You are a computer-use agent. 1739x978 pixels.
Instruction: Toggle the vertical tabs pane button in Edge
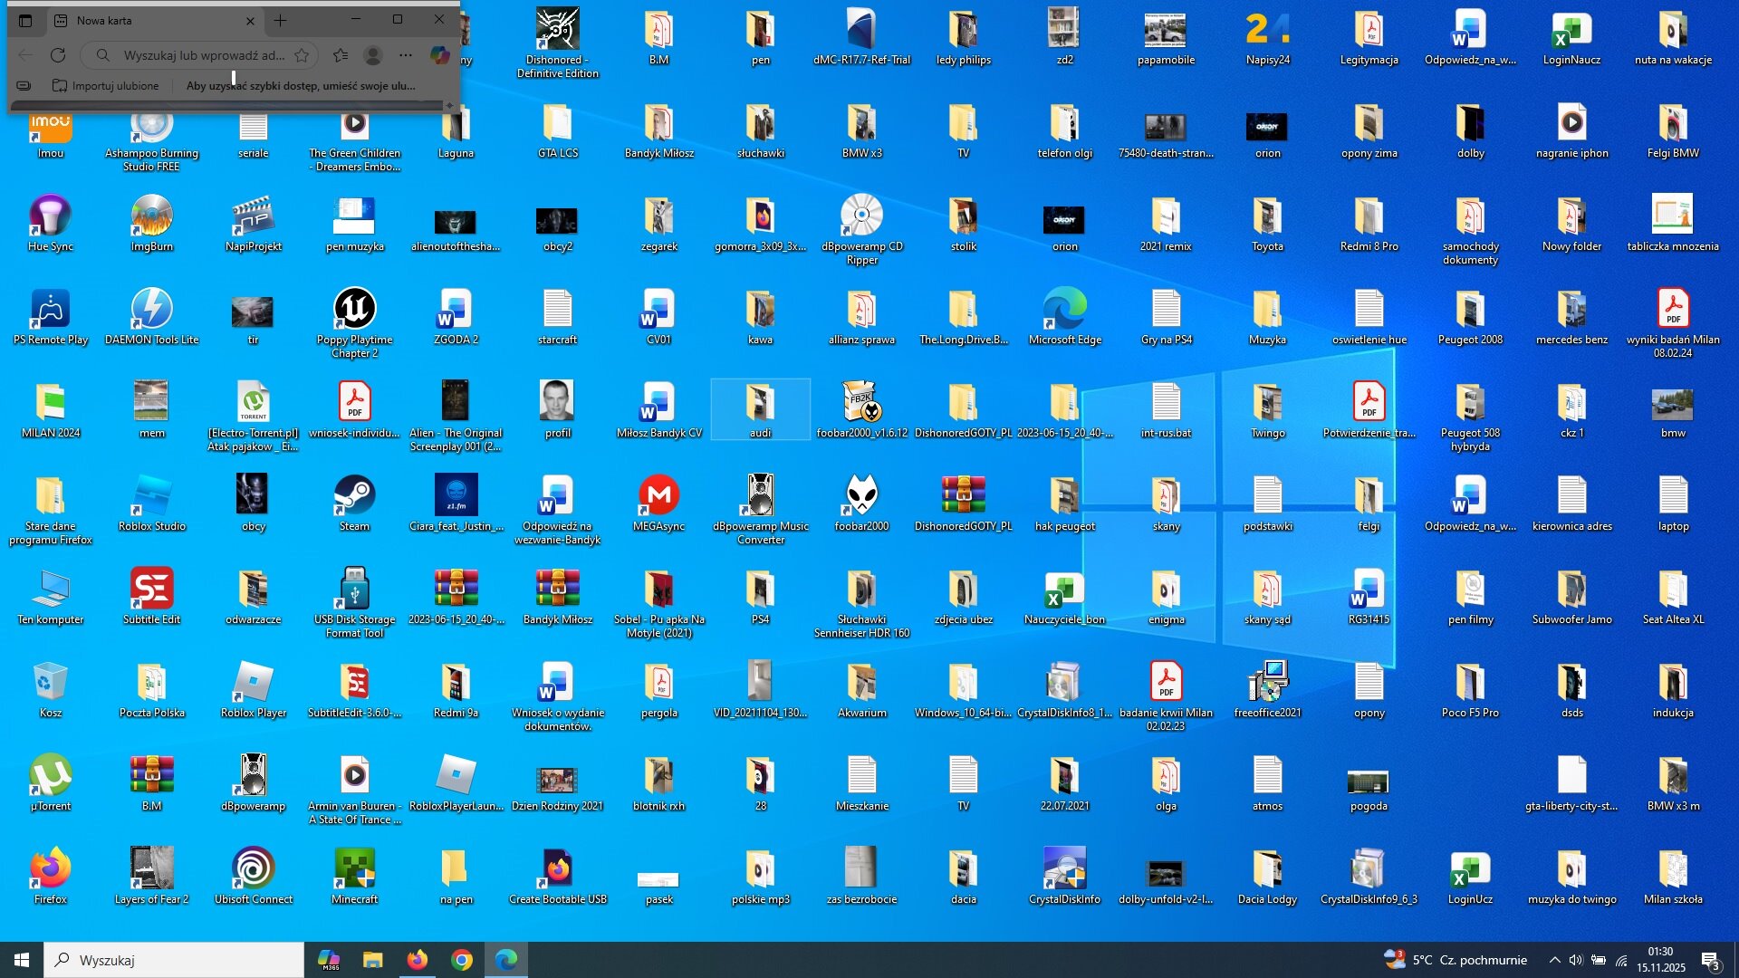pos(25,20)
